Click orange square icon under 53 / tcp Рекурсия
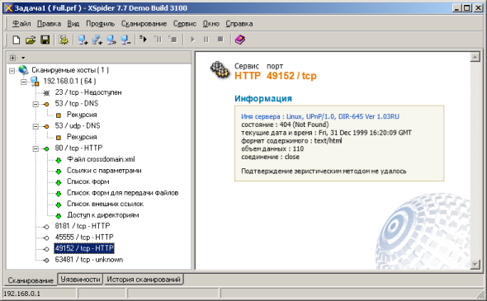 click(x=59, y=115)
